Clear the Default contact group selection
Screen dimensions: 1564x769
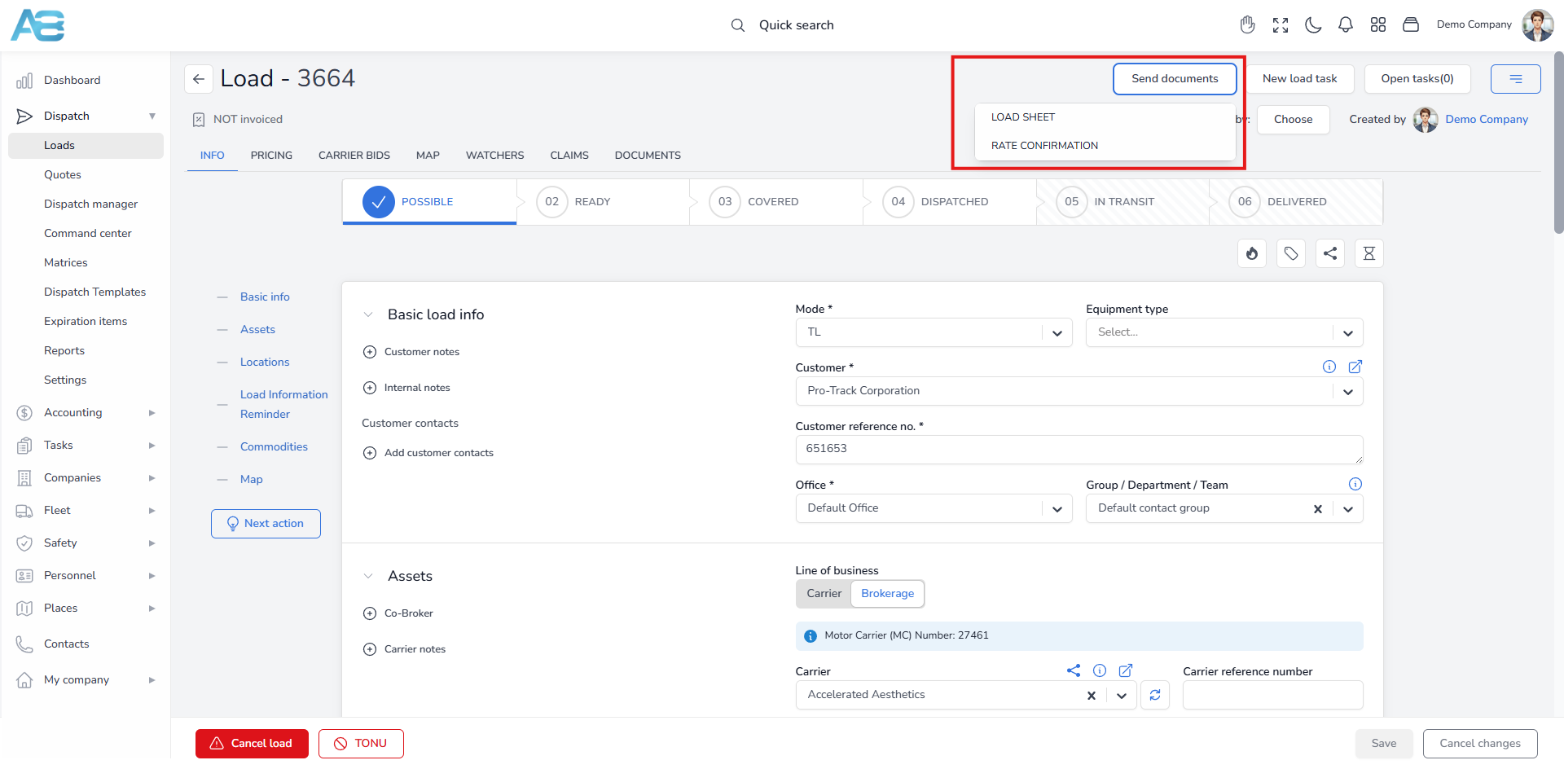[1318, 509]
